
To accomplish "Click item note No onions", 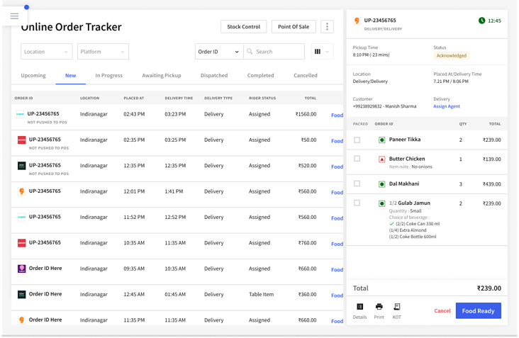I will pyautogui.click(x=422, y=167).
